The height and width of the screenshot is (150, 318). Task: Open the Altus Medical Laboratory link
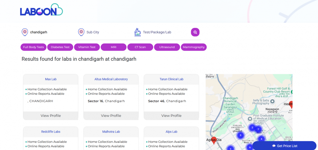tap(111, 79)
